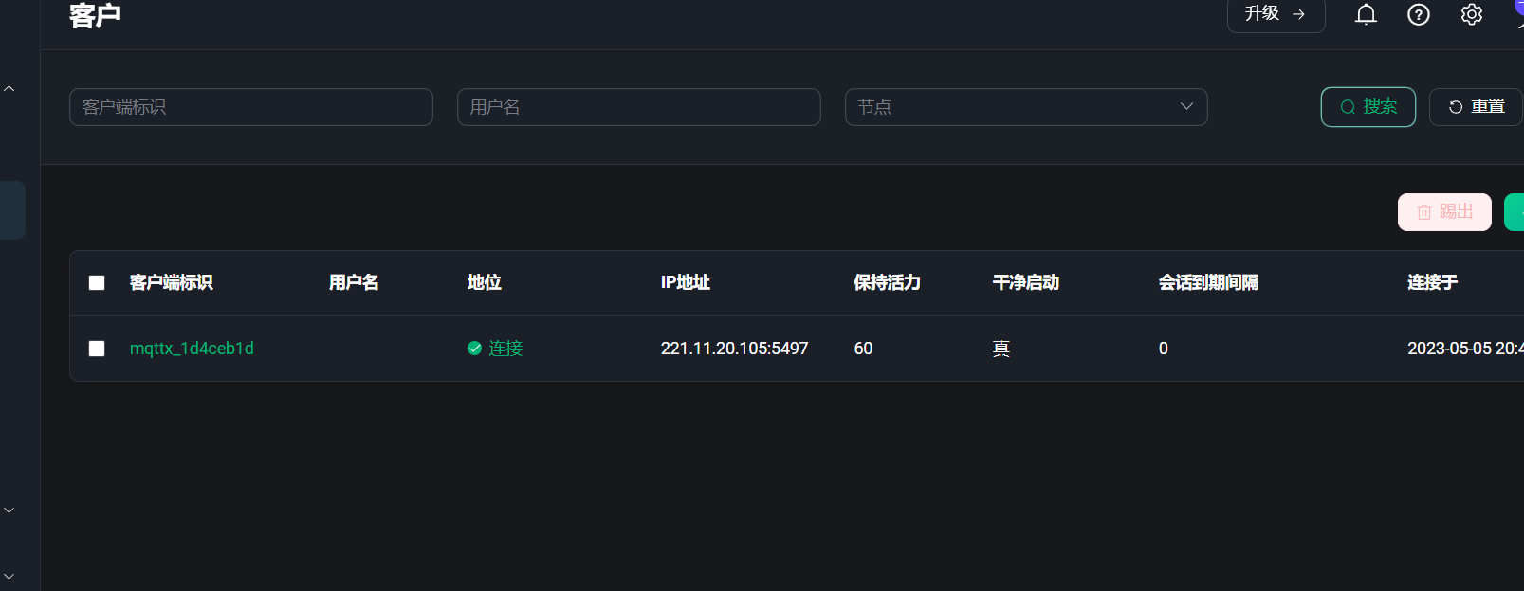
Task: Click the circular arrow reset icon
Action: pyautogui.click(x=1455, y=107)
